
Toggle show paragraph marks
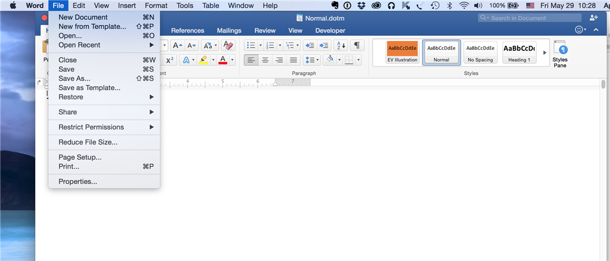pos(357,45)
